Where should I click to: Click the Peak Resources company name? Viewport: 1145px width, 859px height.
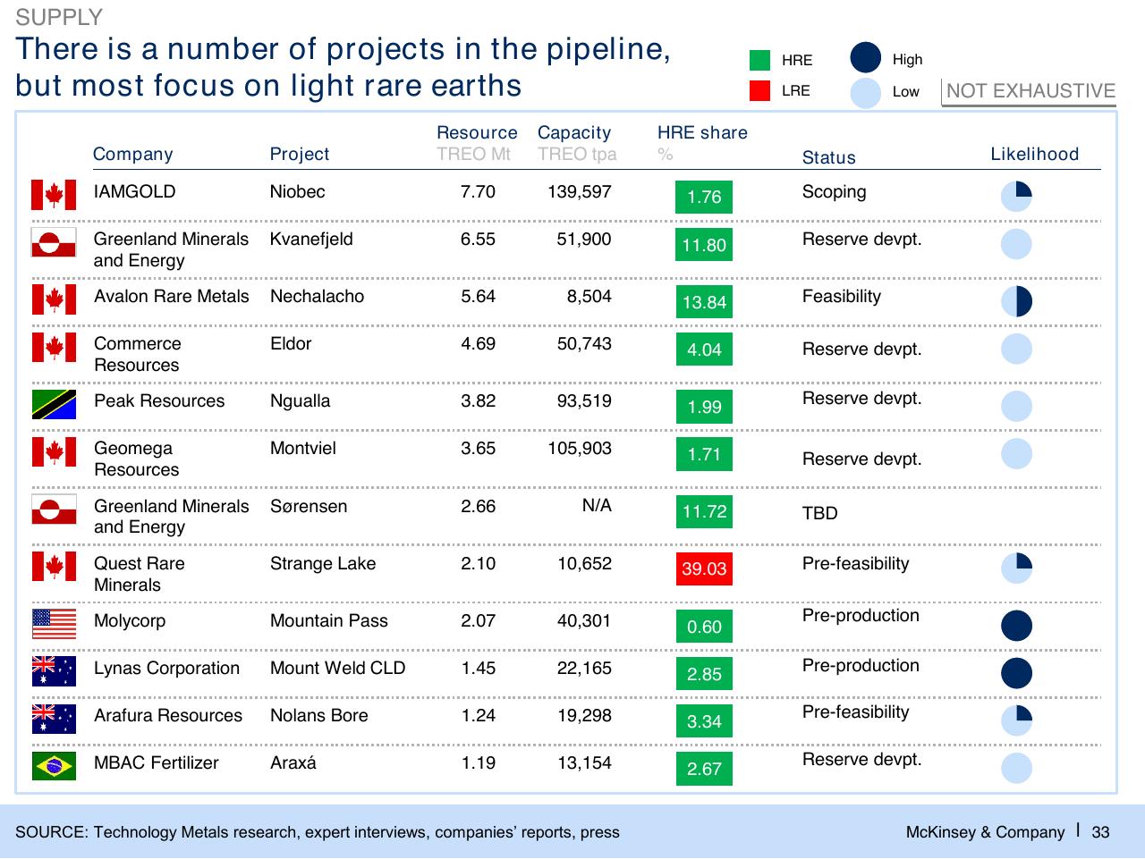pyautogui.click(x=159, y=400)
